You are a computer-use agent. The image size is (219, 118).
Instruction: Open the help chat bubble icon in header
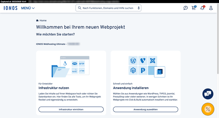[x=186, y=8]
